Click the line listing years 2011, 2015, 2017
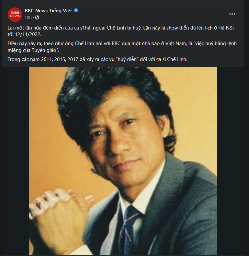Screen dimensions: 249x256 pyautogui.click(x=97, y=59)
